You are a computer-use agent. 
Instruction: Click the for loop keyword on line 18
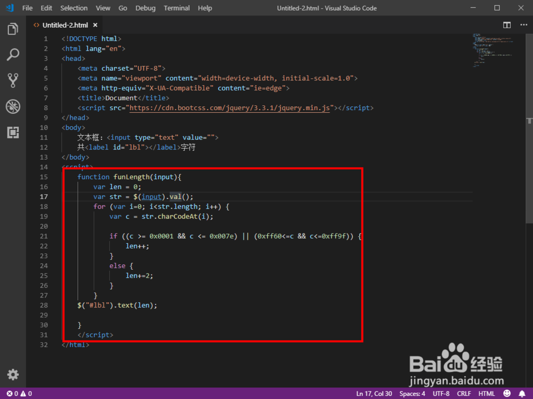point(100,206)
